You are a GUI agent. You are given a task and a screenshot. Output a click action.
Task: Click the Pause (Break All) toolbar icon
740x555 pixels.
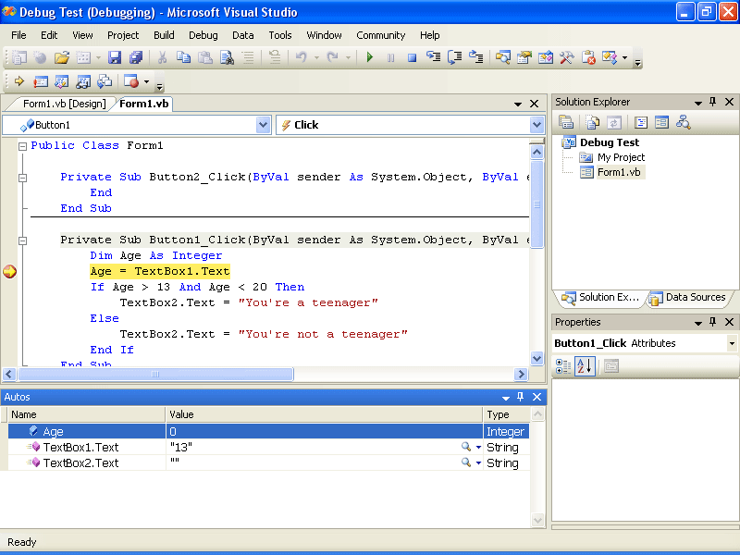pyautogui.click(x=390, y=57)
